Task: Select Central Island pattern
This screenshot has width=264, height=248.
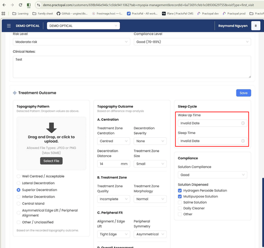Action: tap(18, 204)
